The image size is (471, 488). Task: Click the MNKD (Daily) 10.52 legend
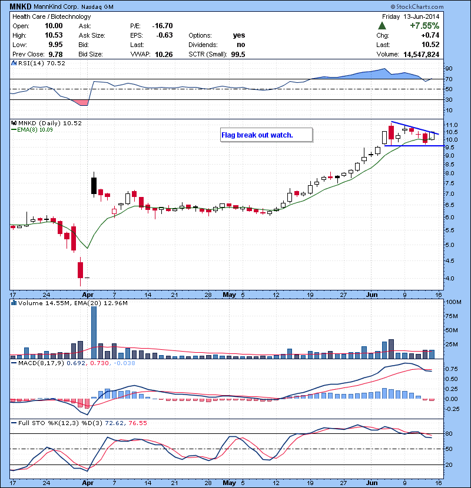50,123
